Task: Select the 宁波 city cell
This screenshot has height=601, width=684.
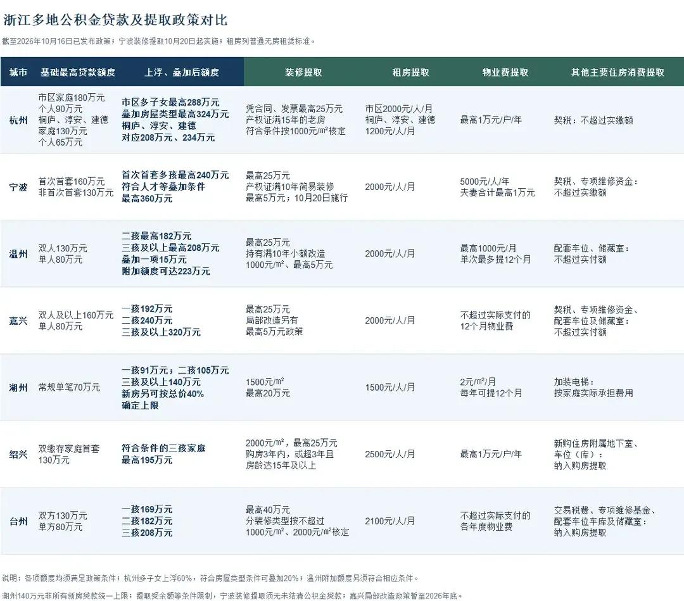Action: [x=18, y=187]
